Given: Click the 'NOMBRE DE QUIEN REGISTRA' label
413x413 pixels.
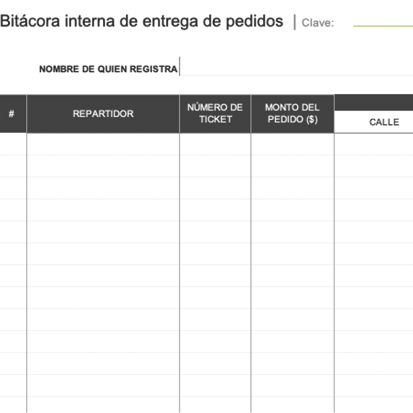Looking at the screenshot, I should click(108, 69).
